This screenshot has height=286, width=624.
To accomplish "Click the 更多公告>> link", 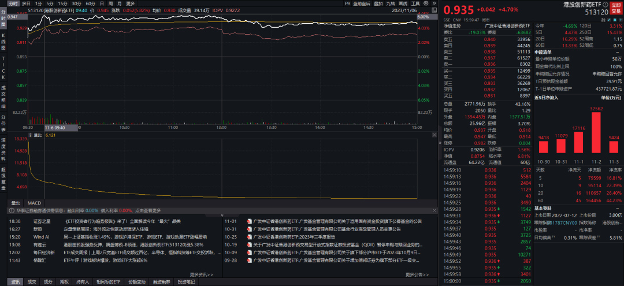I will pos(417,274).
